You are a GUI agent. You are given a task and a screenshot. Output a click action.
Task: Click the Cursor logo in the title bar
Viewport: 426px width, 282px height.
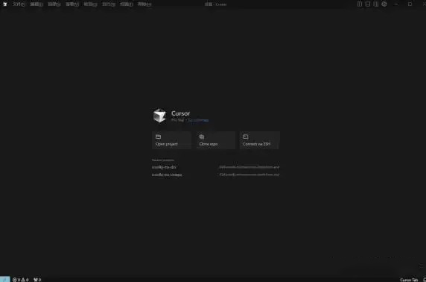point(4,4)
